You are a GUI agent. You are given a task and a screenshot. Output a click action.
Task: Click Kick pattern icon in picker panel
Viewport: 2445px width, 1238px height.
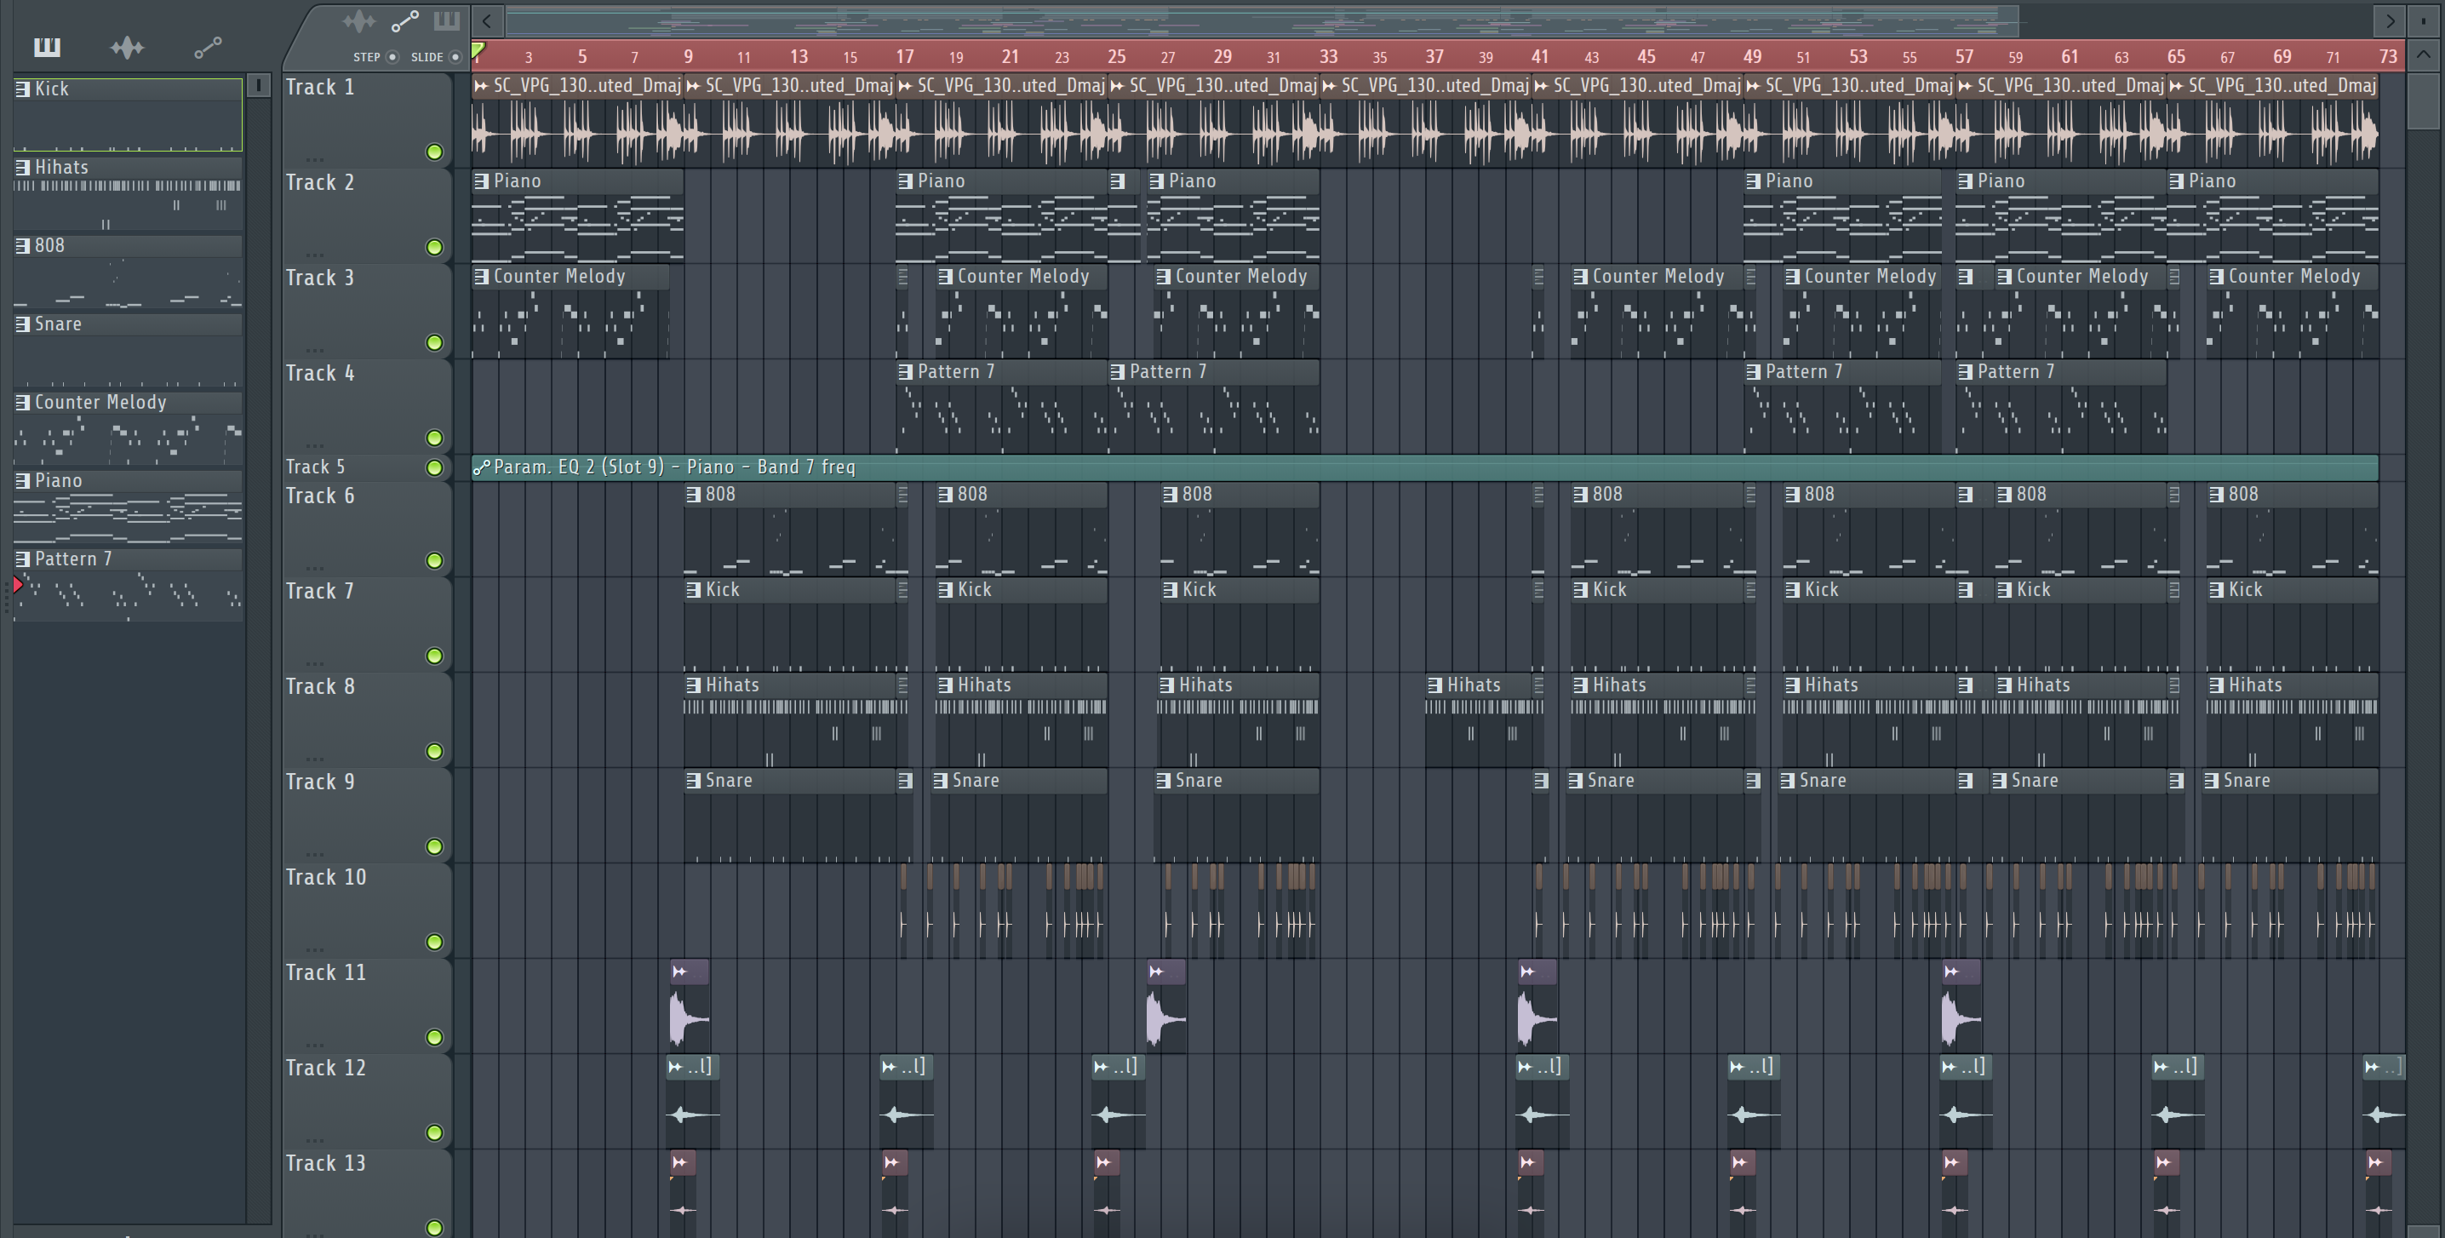click(23, 89)
